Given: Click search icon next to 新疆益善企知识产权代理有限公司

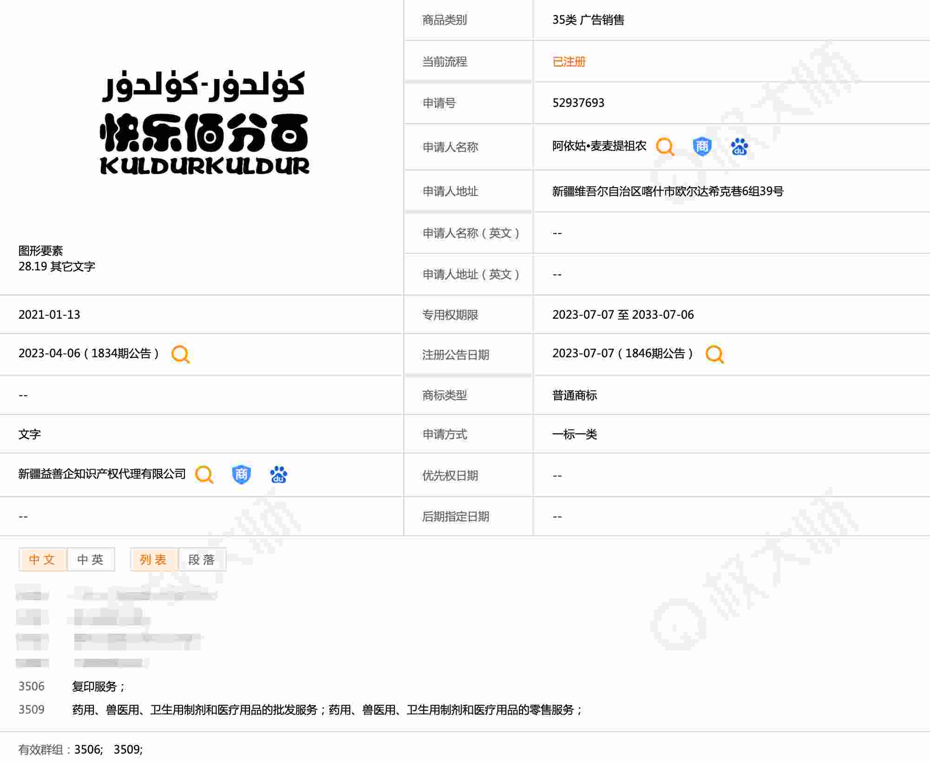Looking at the screenshot, I should [x=204, y=475].
